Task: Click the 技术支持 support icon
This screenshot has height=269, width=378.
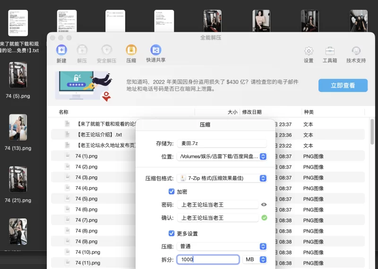Action: [x=356, y=51]
